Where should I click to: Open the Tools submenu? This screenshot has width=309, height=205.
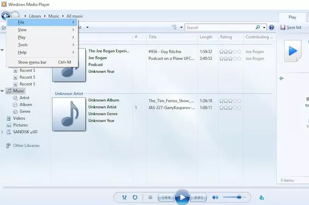click(42, 45)
